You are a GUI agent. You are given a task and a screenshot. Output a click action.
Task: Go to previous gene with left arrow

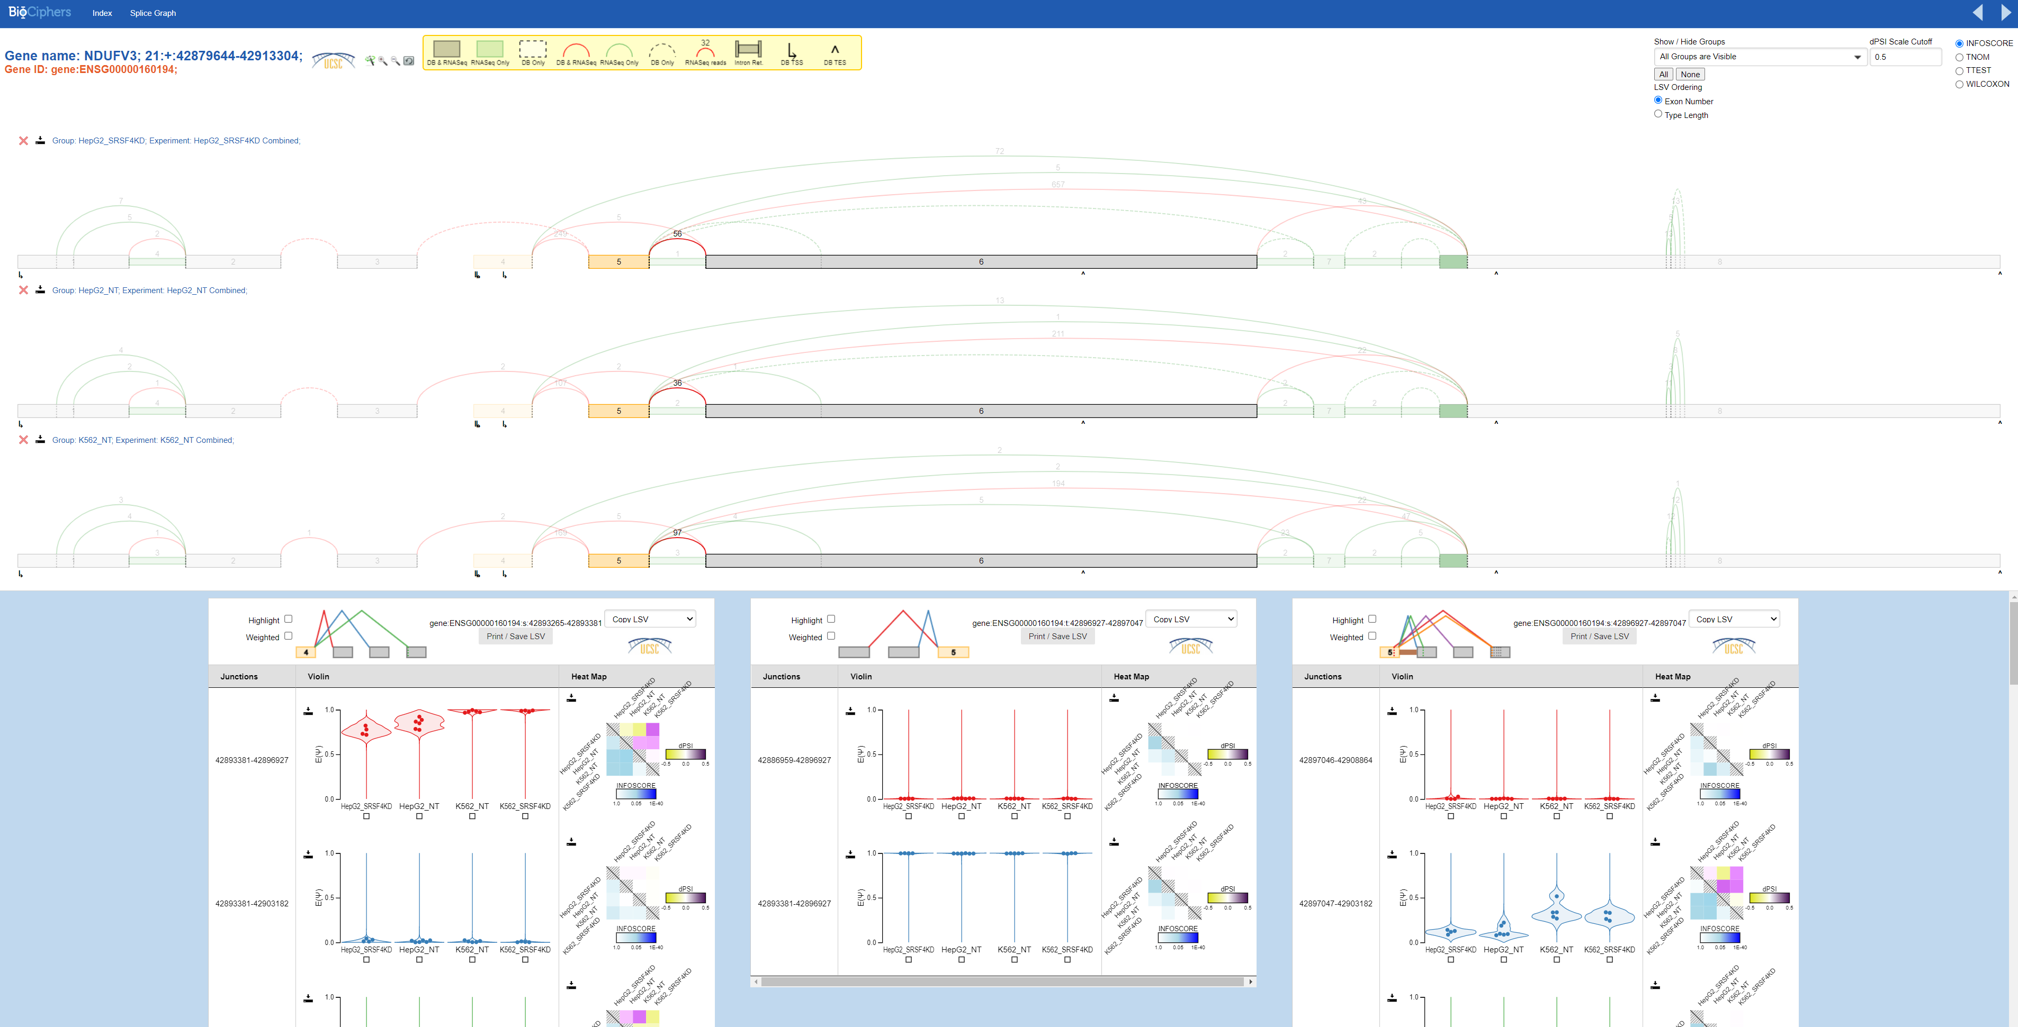(x=1978, y=13)
